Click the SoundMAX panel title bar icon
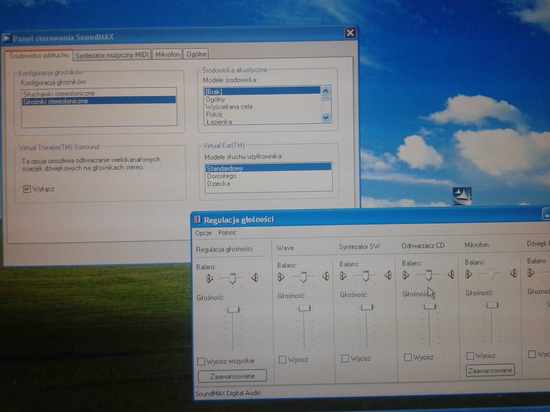The height and width of the screenshot is (412, 550). pyautogui.click(x=6, y=38)
